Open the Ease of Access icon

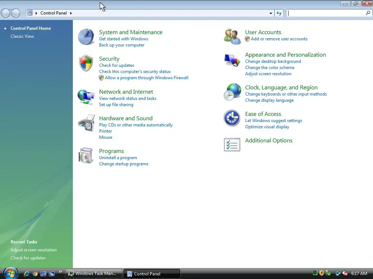[x=232, y=118]
